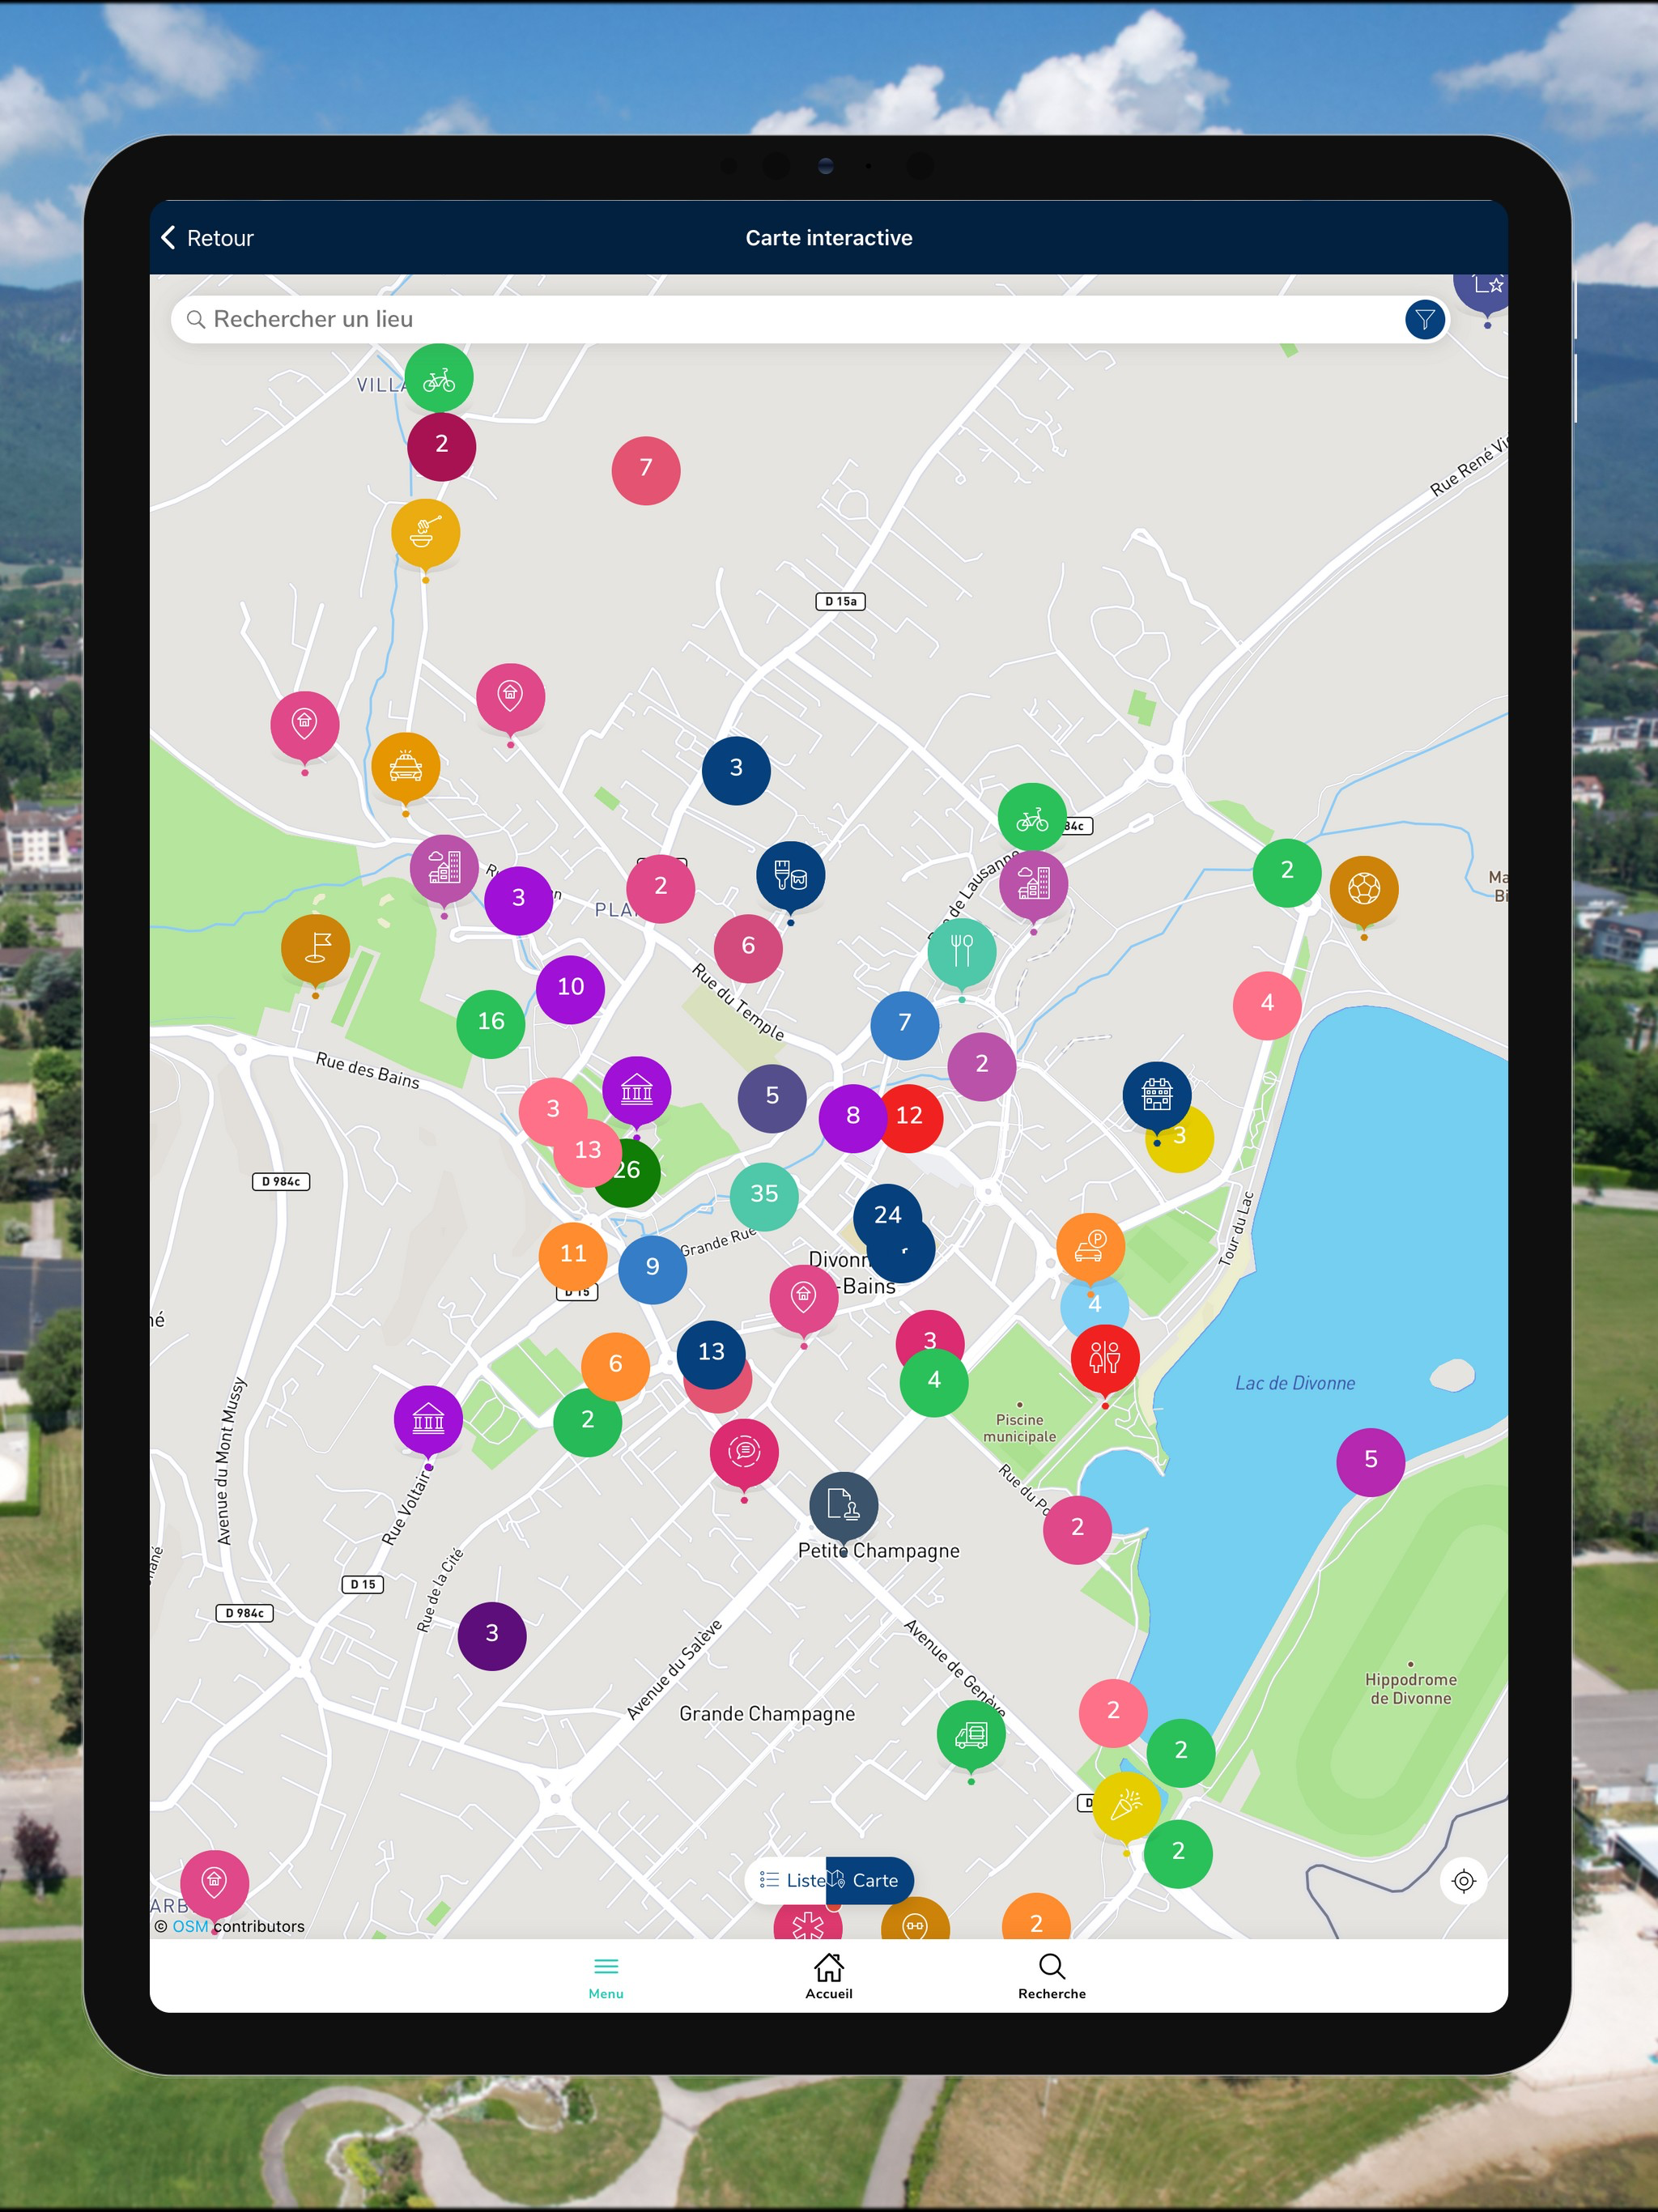Expand the dark green cluster of 26

tap(630, 1175)
